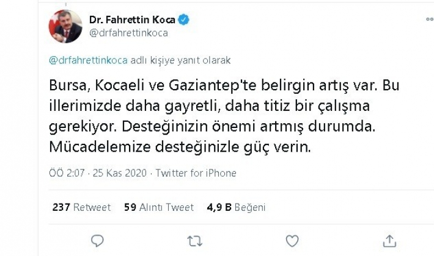Open the ÖÖ 2:07 timestamp link
Image resolution: width=434 pixels, height=256 pixels.
[x=67, y=173]
